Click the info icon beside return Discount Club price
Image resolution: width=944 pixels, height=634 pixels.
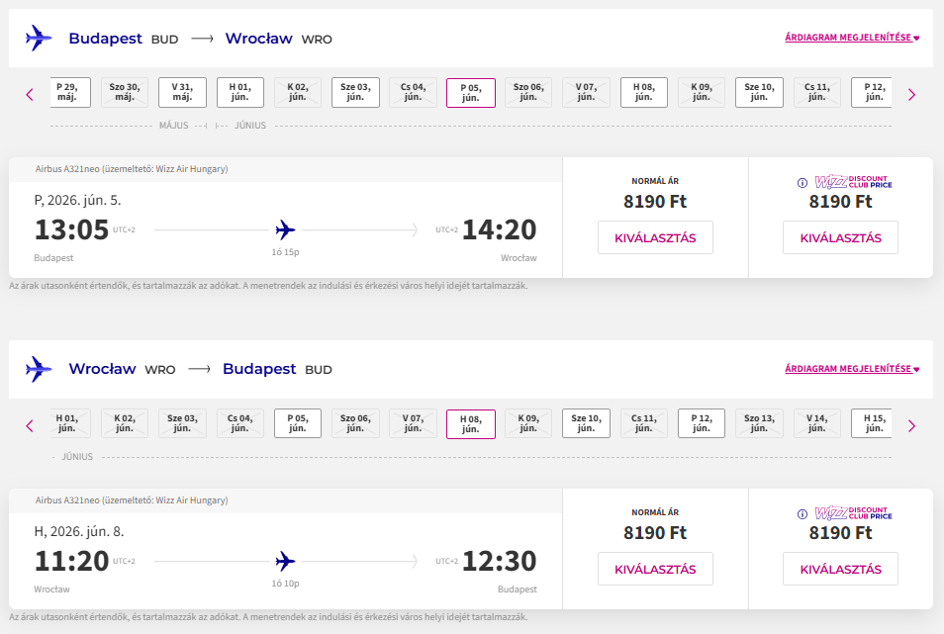point(803,514)
